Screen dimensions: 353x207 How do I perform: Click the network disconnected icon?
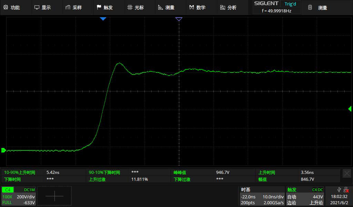click(x=346, y=190)
